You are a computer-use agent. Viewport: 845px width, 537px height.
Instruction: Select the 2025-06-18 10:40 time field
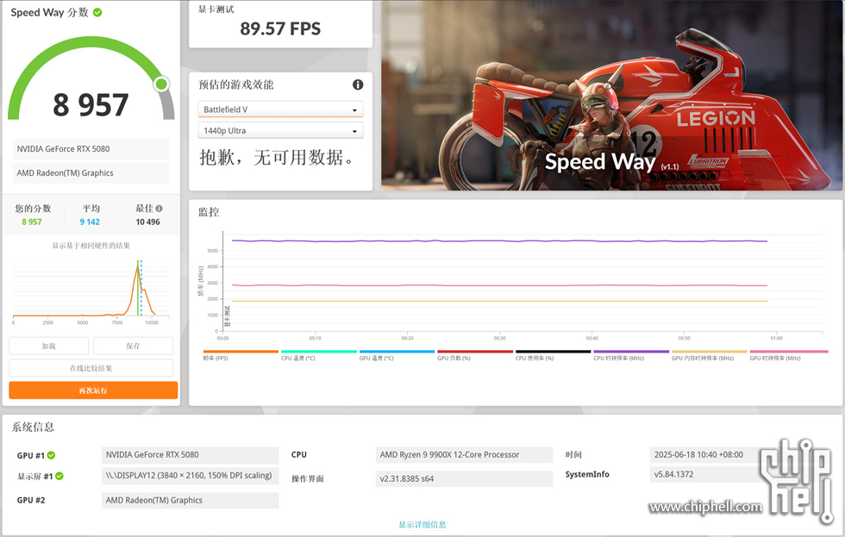pos(706,455)
